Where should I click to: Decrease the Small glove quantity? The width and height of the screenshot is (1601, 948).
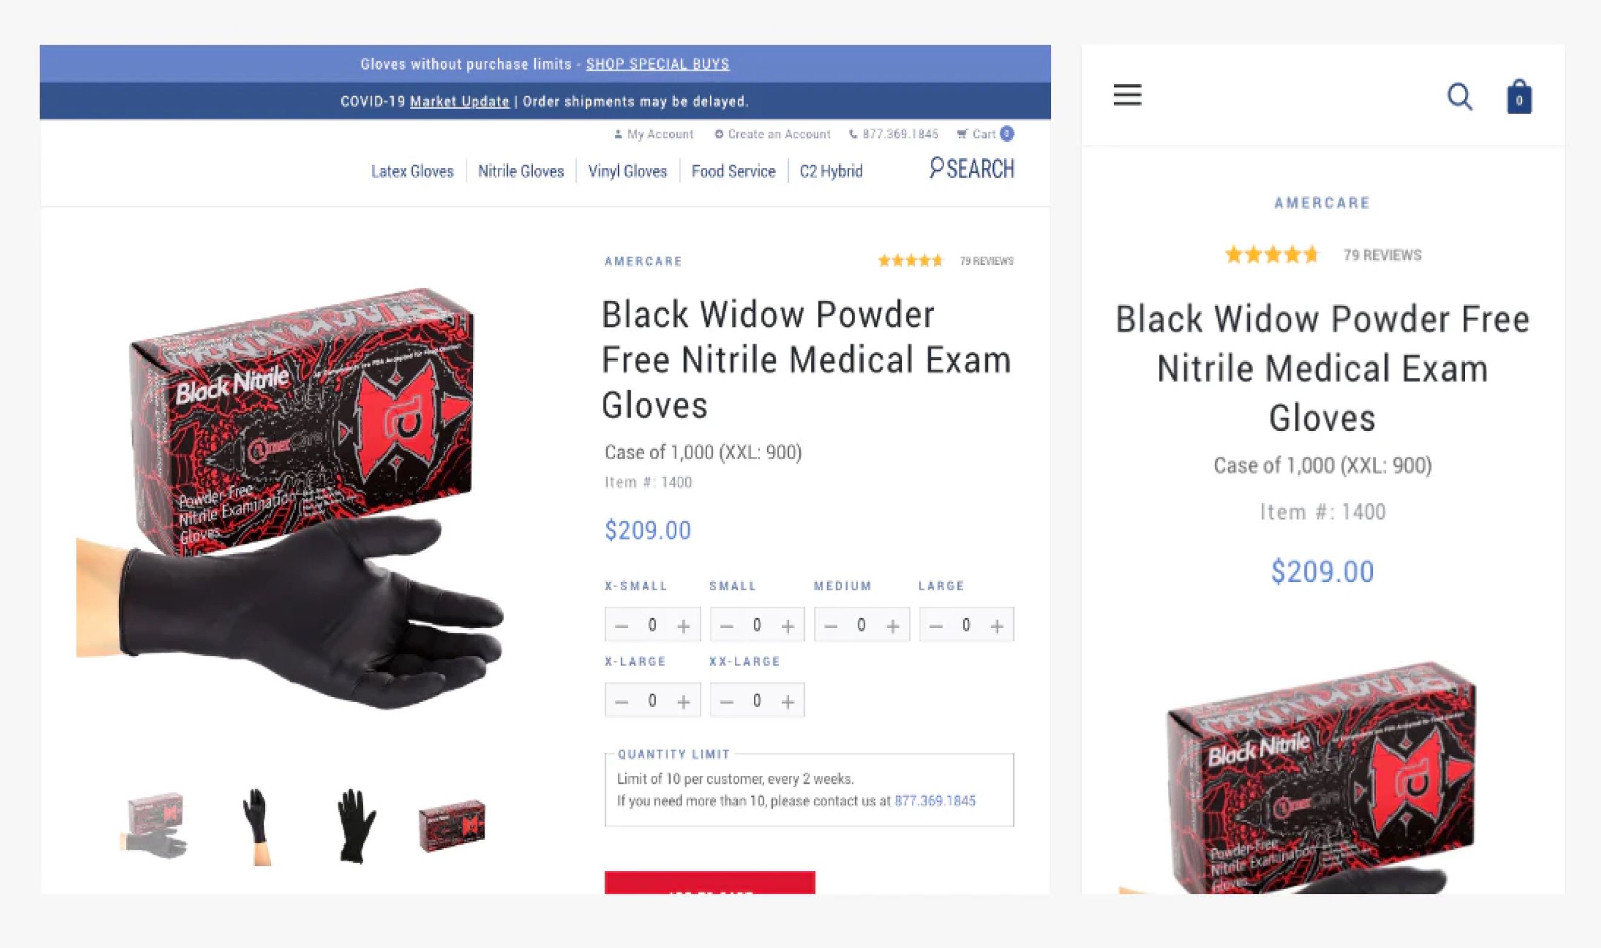[728, 625]
